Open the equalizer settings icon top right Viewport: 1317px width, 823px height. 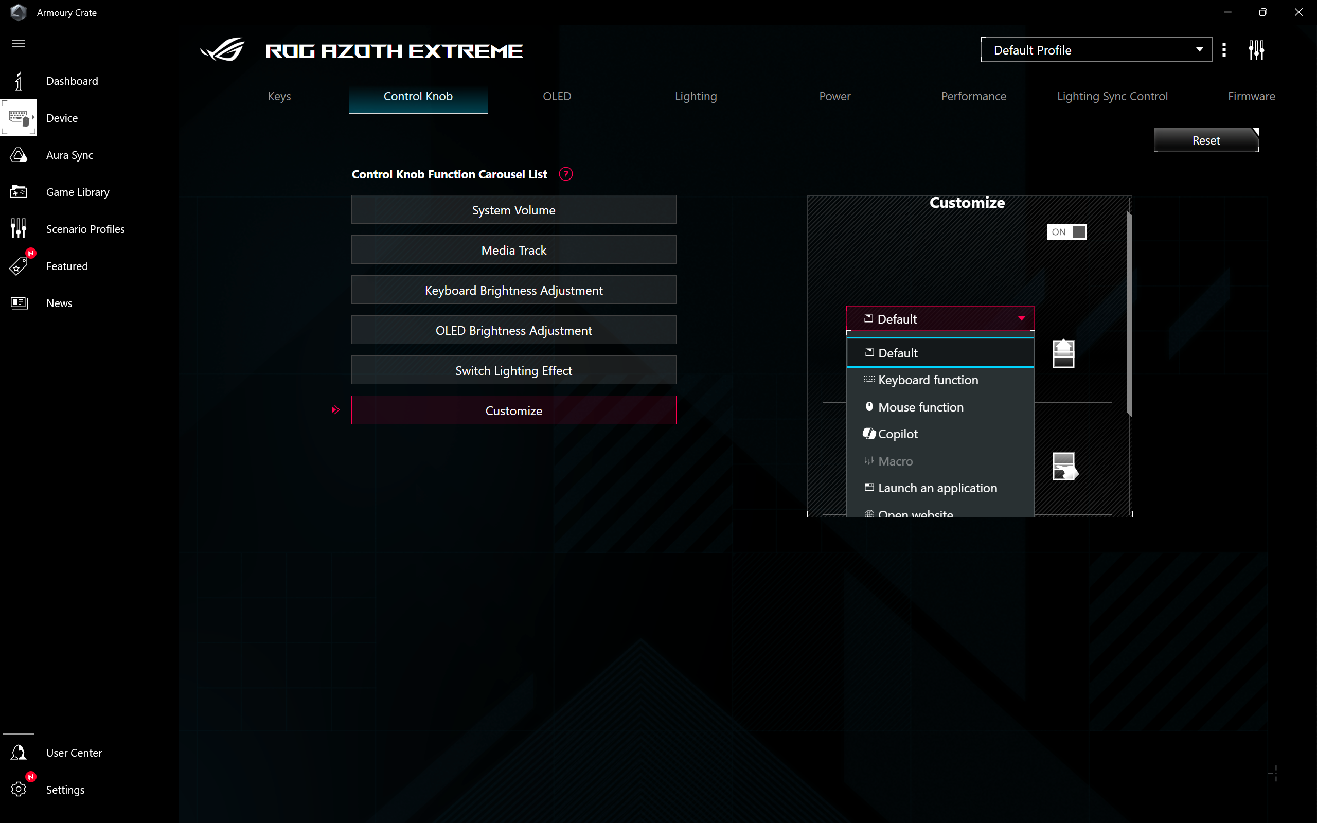(1256, 50)
